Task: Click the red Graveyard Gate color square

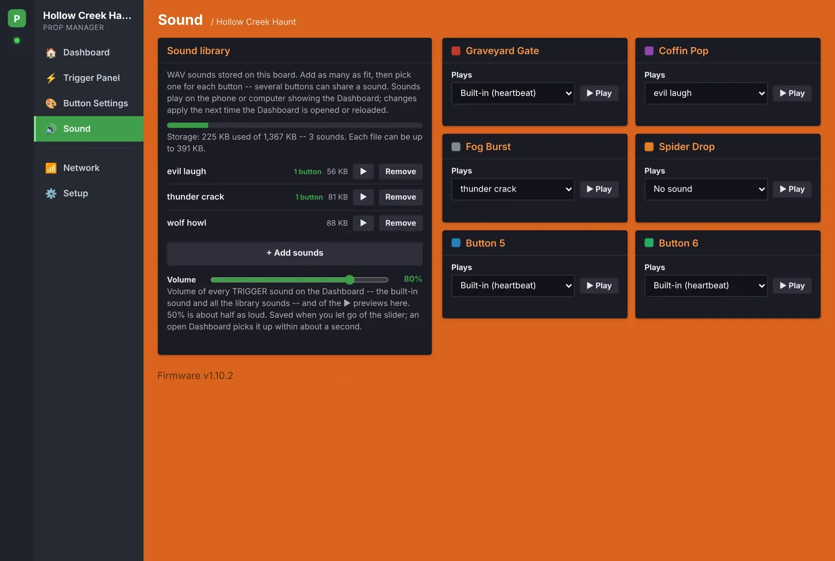Action: coord(456,51)
